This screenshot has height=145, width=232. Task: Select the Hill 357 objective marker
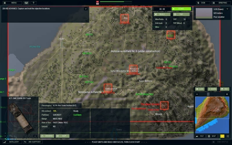coord(171,35)
